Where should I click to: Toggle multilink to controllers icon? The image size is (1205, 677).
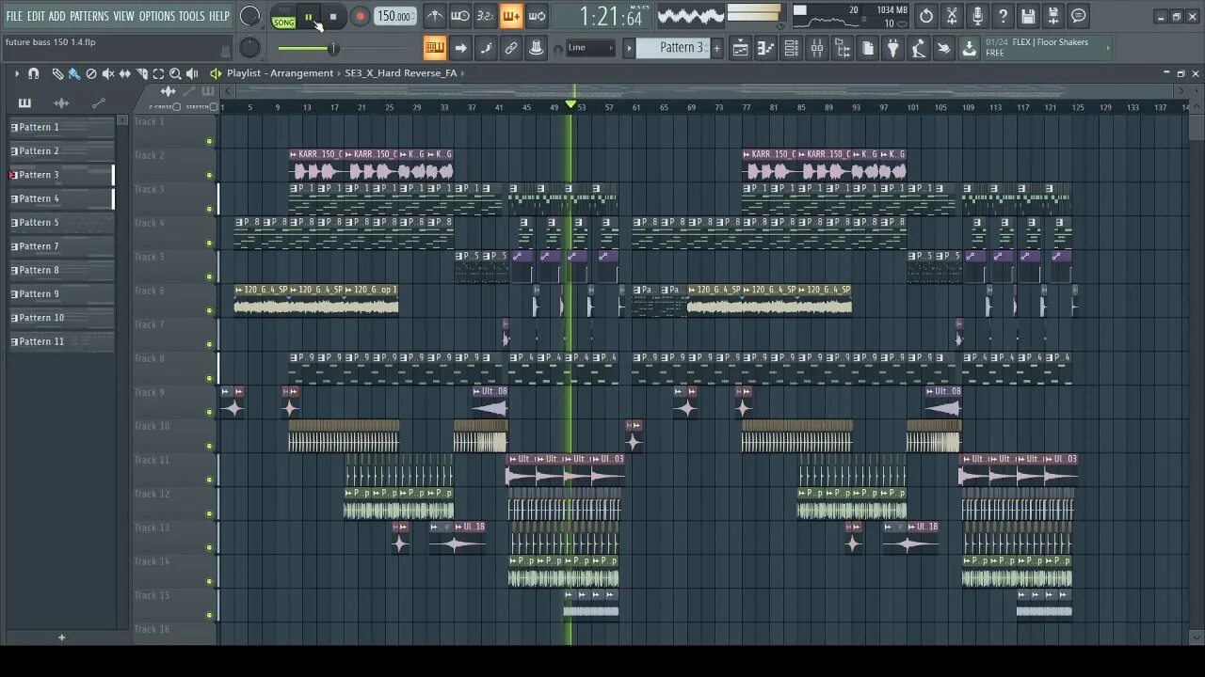[537, 47]
